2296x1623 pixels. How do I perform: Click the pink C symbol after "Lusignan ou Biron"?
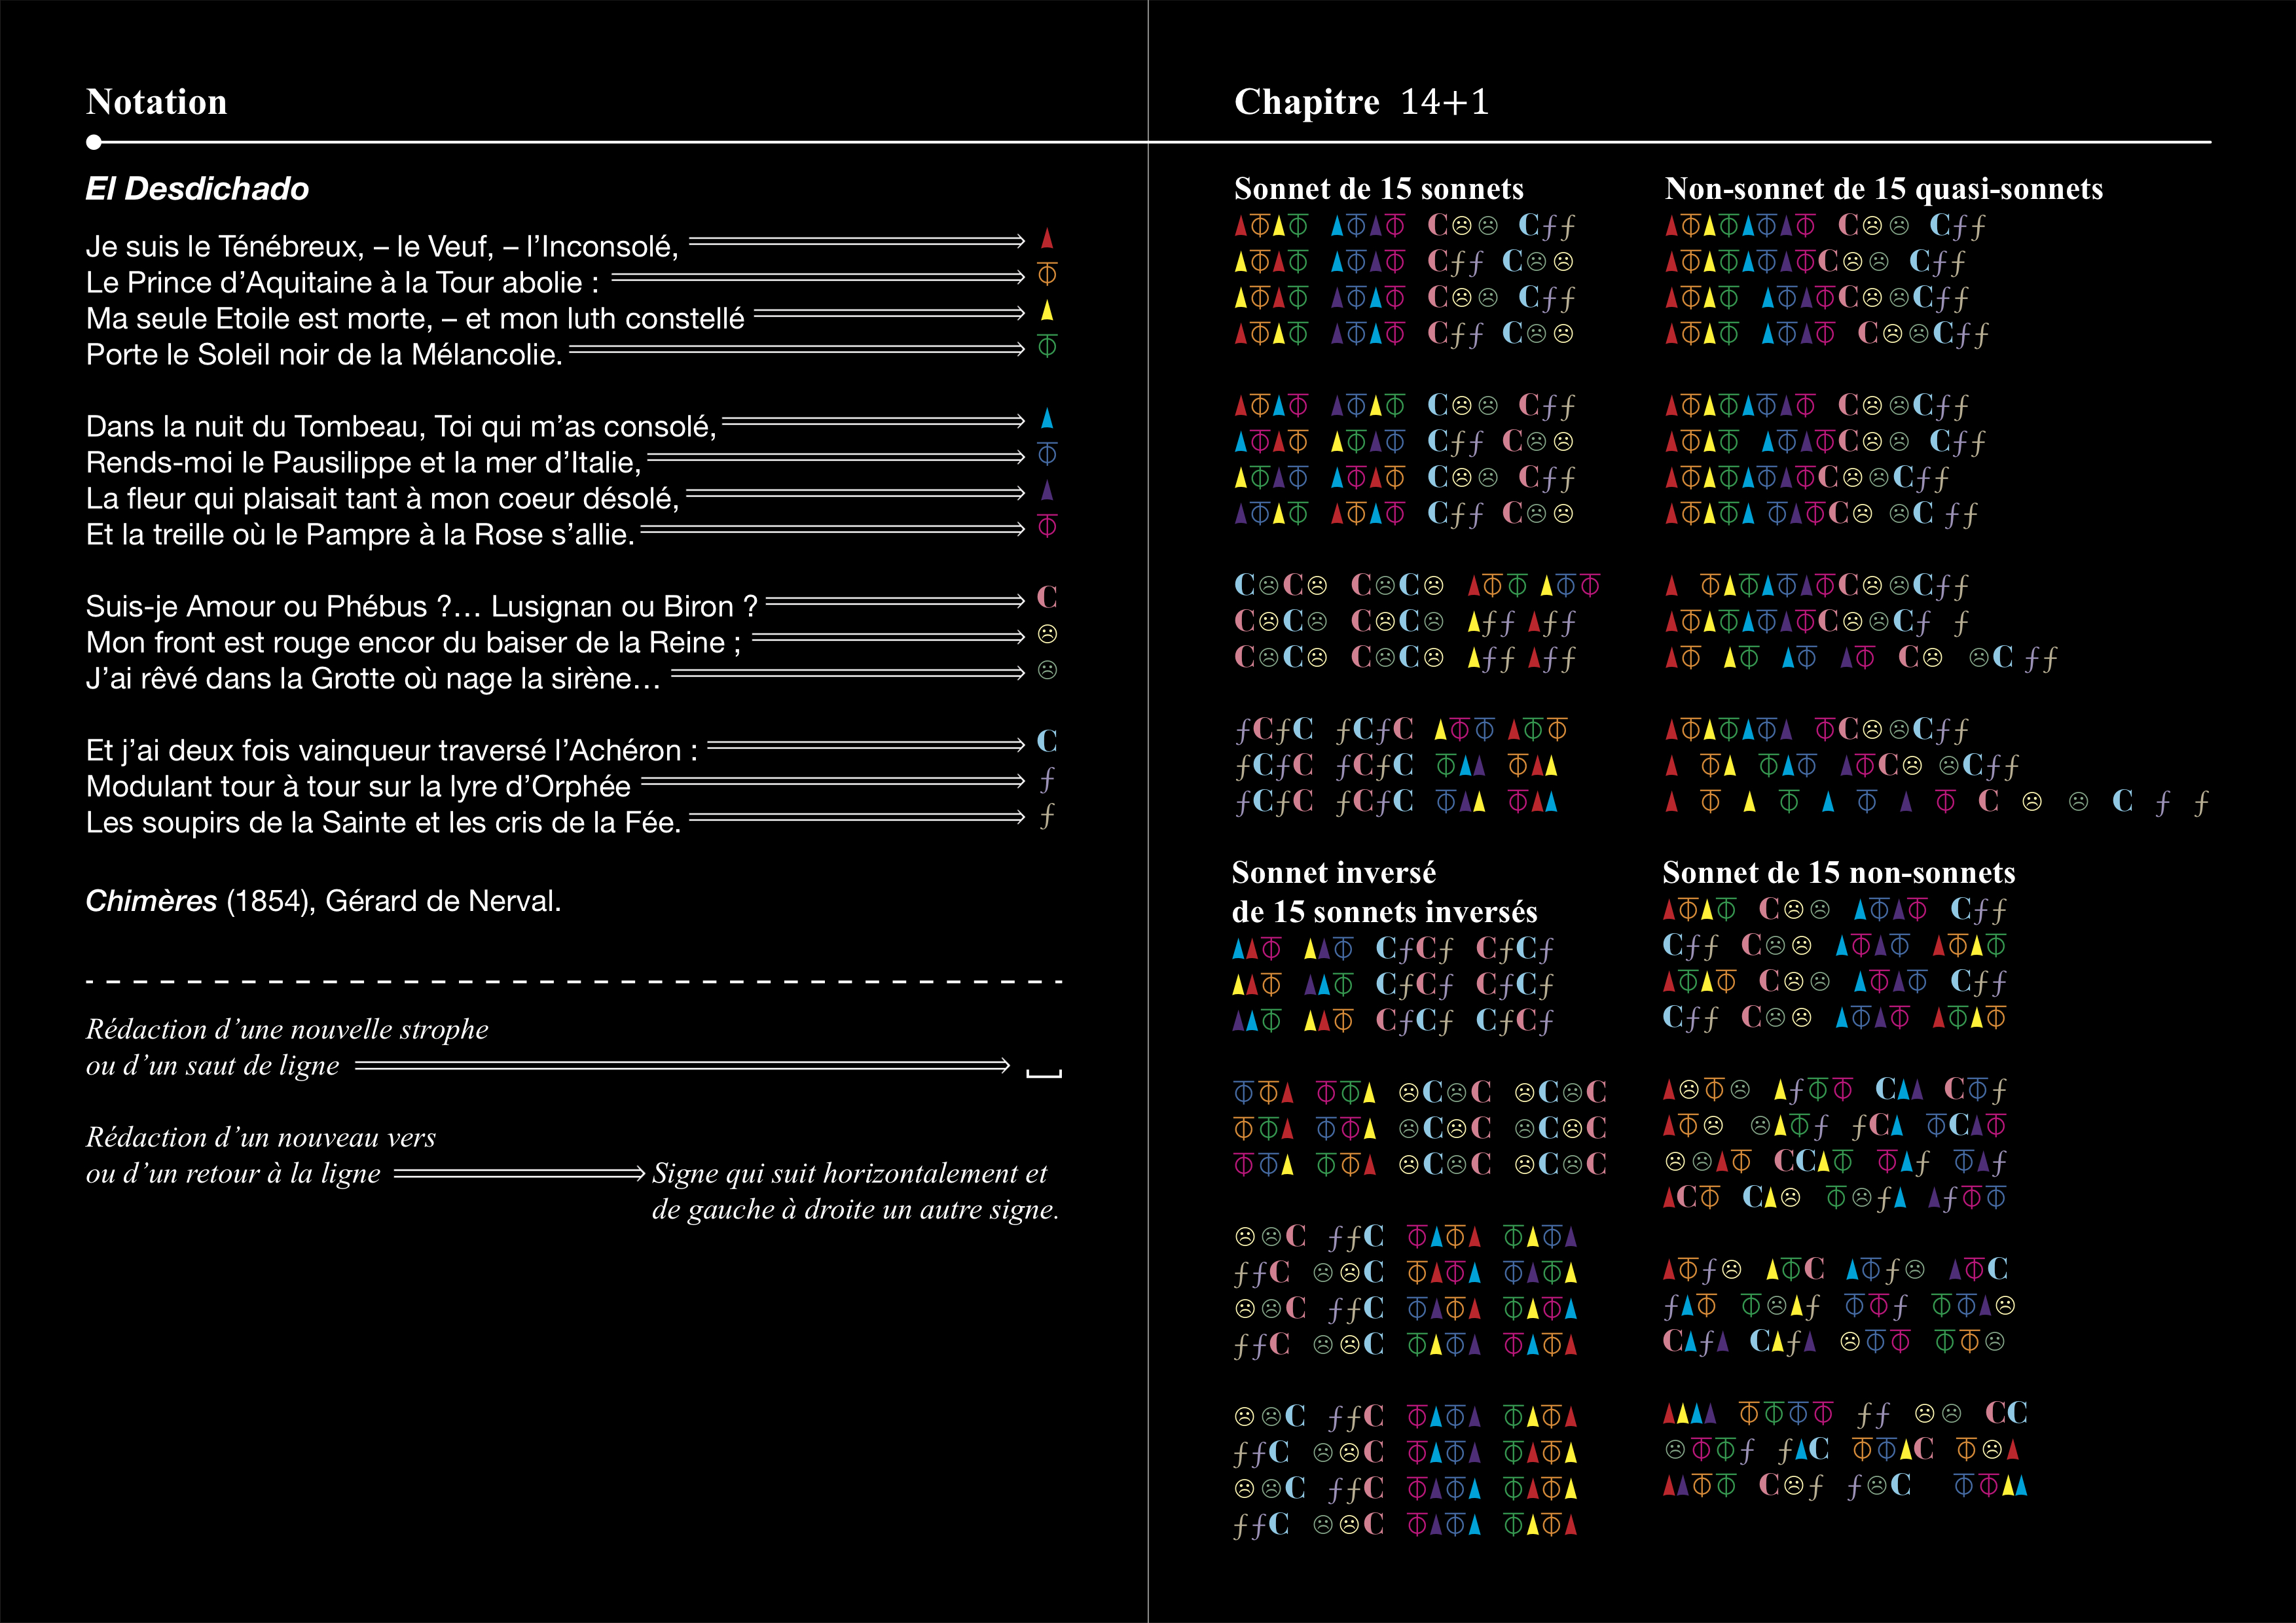[x=1047, y=597]
